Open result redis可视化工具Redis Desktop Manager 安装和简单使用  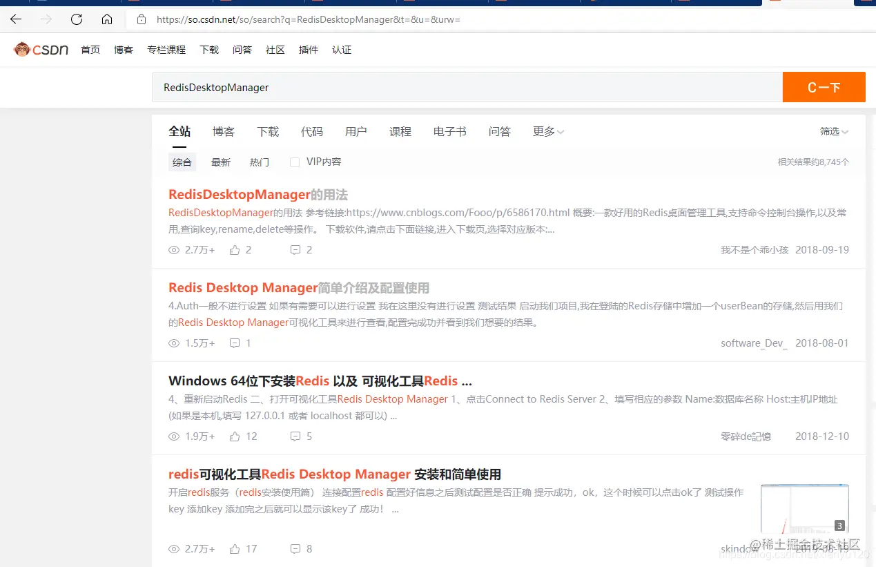pos(335,474)
